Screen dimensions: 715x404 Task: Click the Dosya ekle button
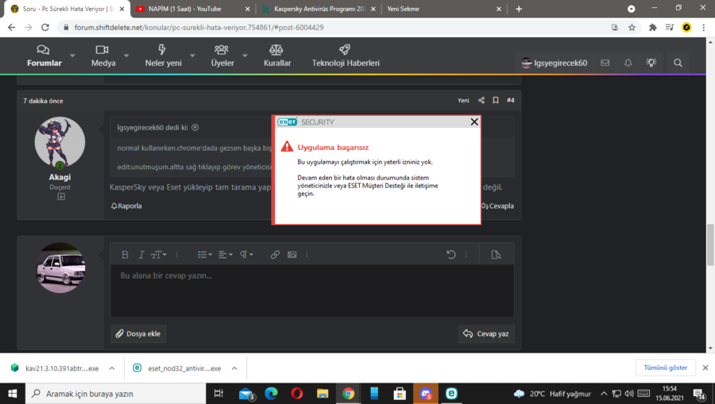(138, 334)
